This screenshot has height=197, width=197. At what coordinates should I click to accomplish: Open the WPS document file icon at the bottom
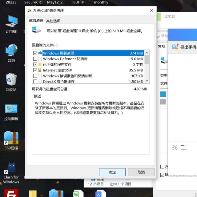coord(101,194)
